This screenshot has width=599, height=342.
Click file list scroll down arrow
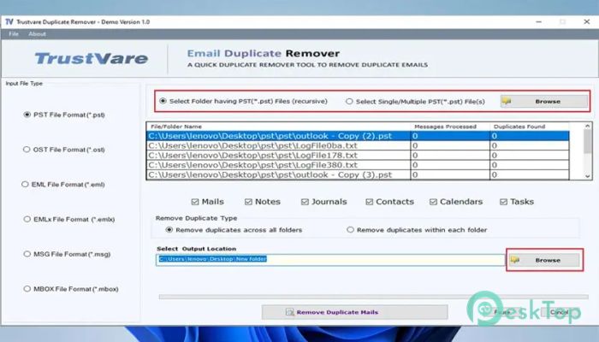(x=588, y=176)
